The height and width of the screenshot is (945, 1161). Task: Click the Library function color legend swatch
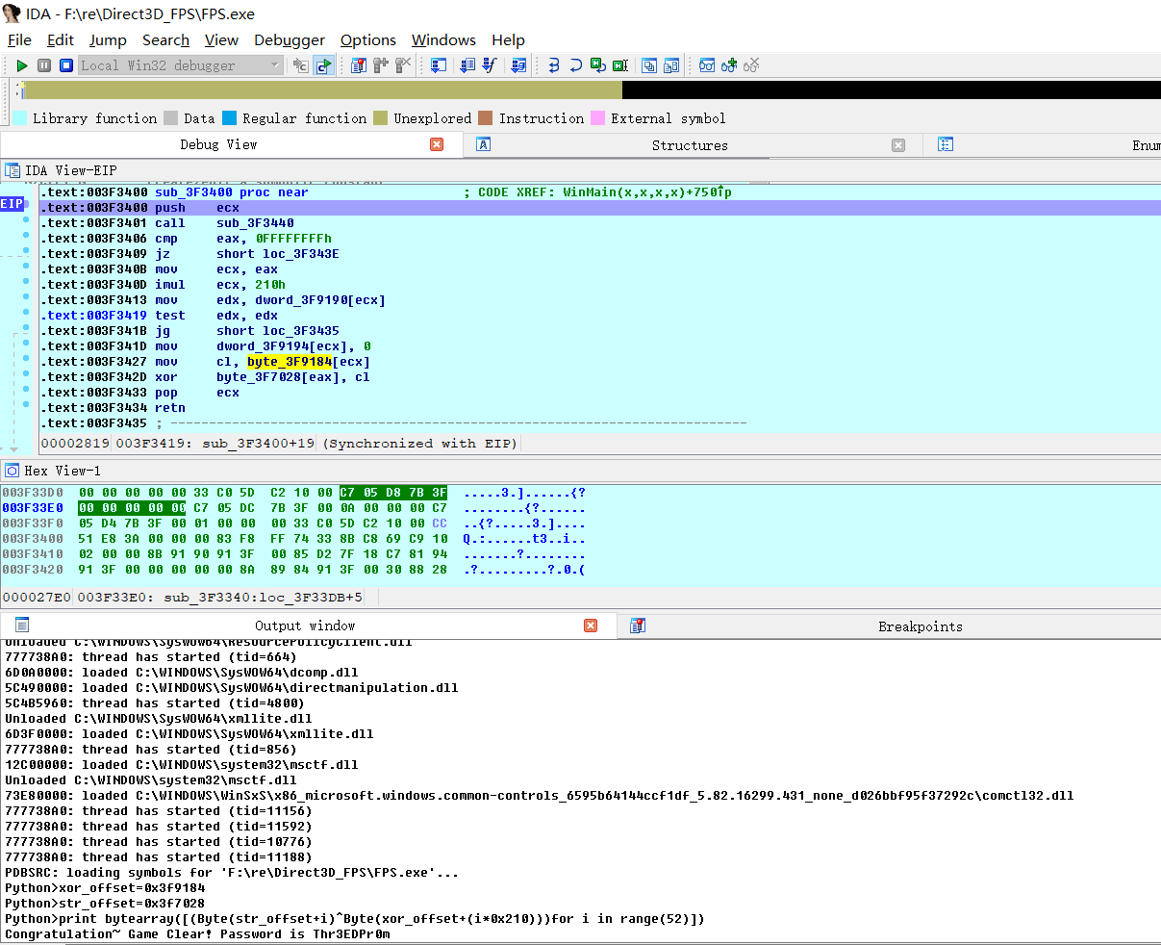(x=20, y=118)
